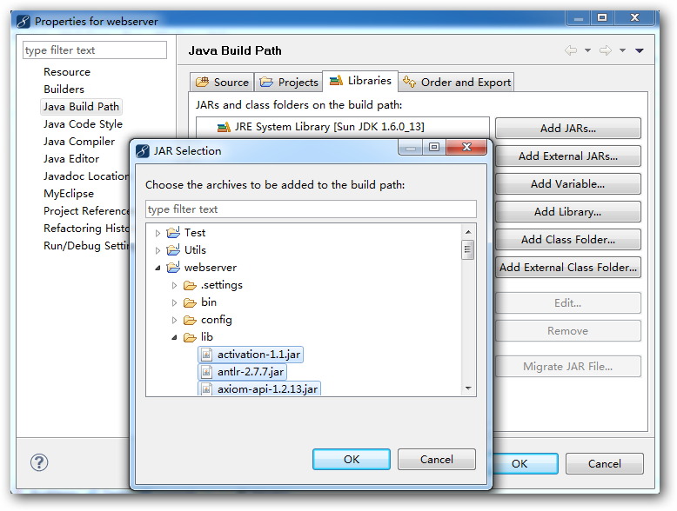This screenshot has width=677, height=511.
Task: Click the JAR Selection title bar icon
Action: (x=143, y=151)
